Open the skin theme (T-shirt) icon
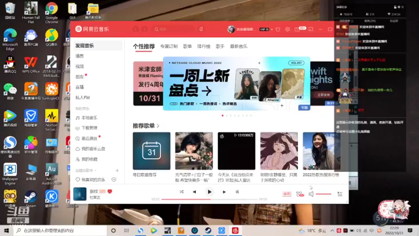The image size is (419, 236). tap(278, 29)
